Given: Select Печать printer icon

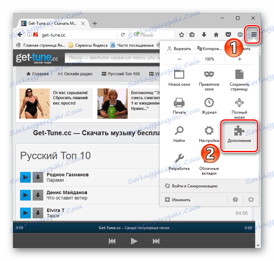Looking at the screenshot, I should 179,106.
